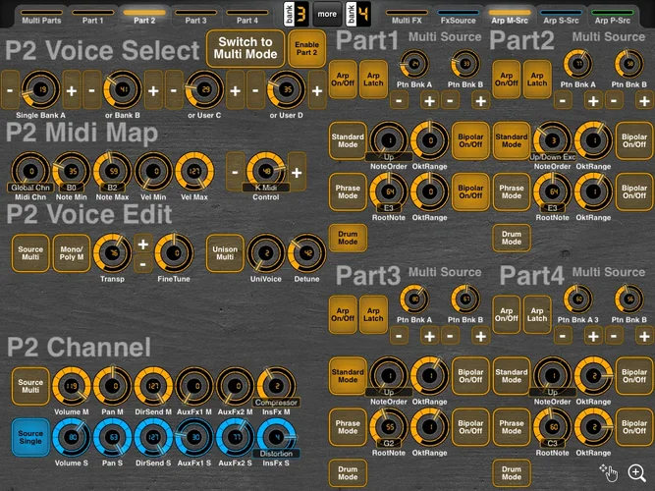
Task: Open the Arp S-Src tab
Action: tap(561, 19)
